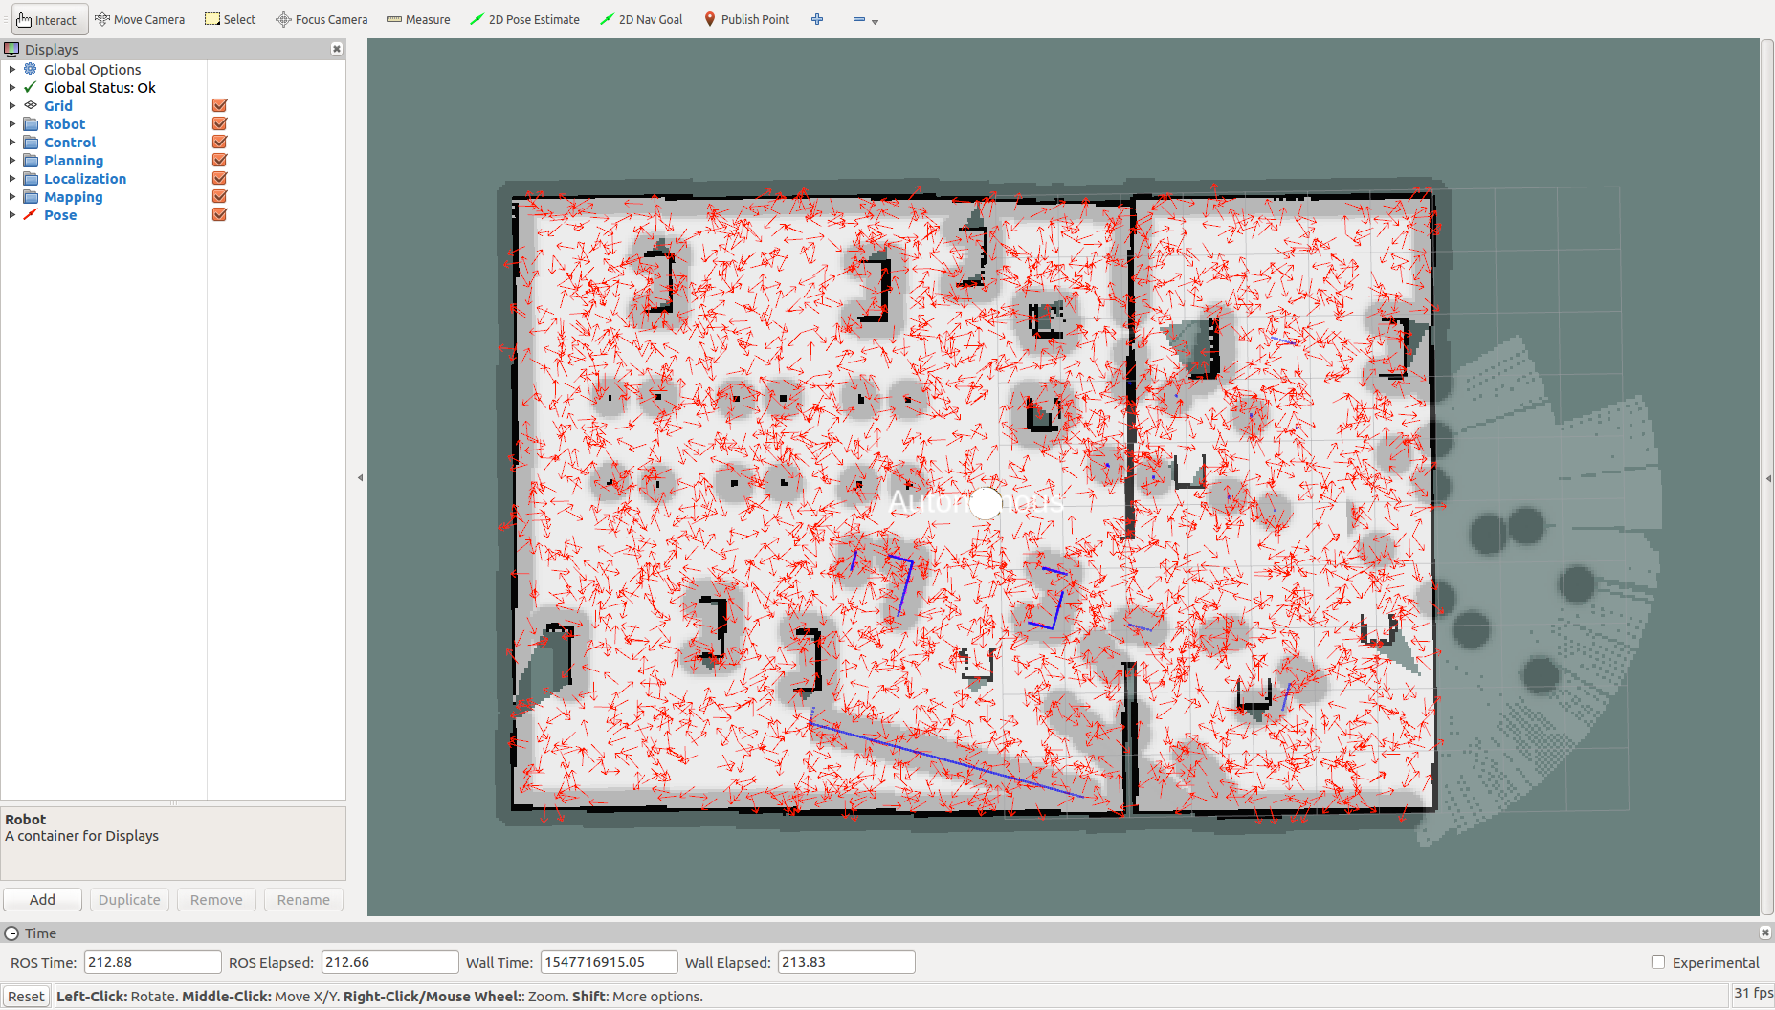Expand the Global Options tree item
Viewport: 1775px width, 1010px height.
(x=11, y=69)
